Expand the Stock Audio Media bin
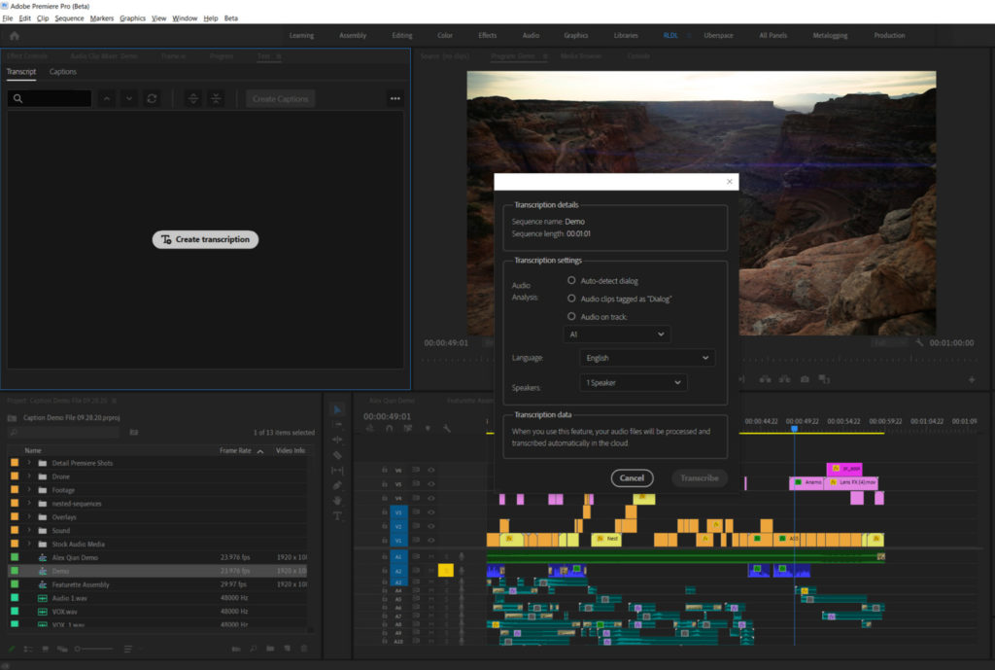This screenshot has width=995, height=670. (28, 545)
